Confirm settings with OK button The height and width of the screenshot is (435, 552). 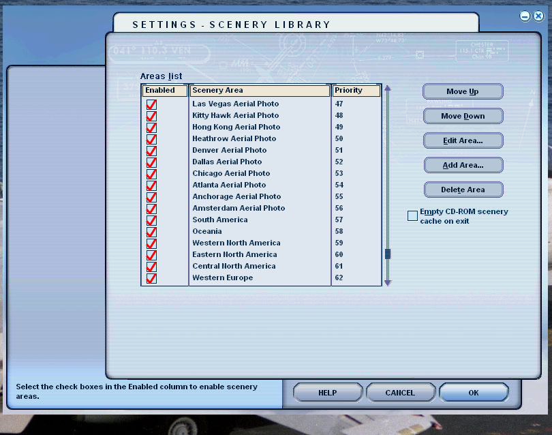[x=474, y=393]
